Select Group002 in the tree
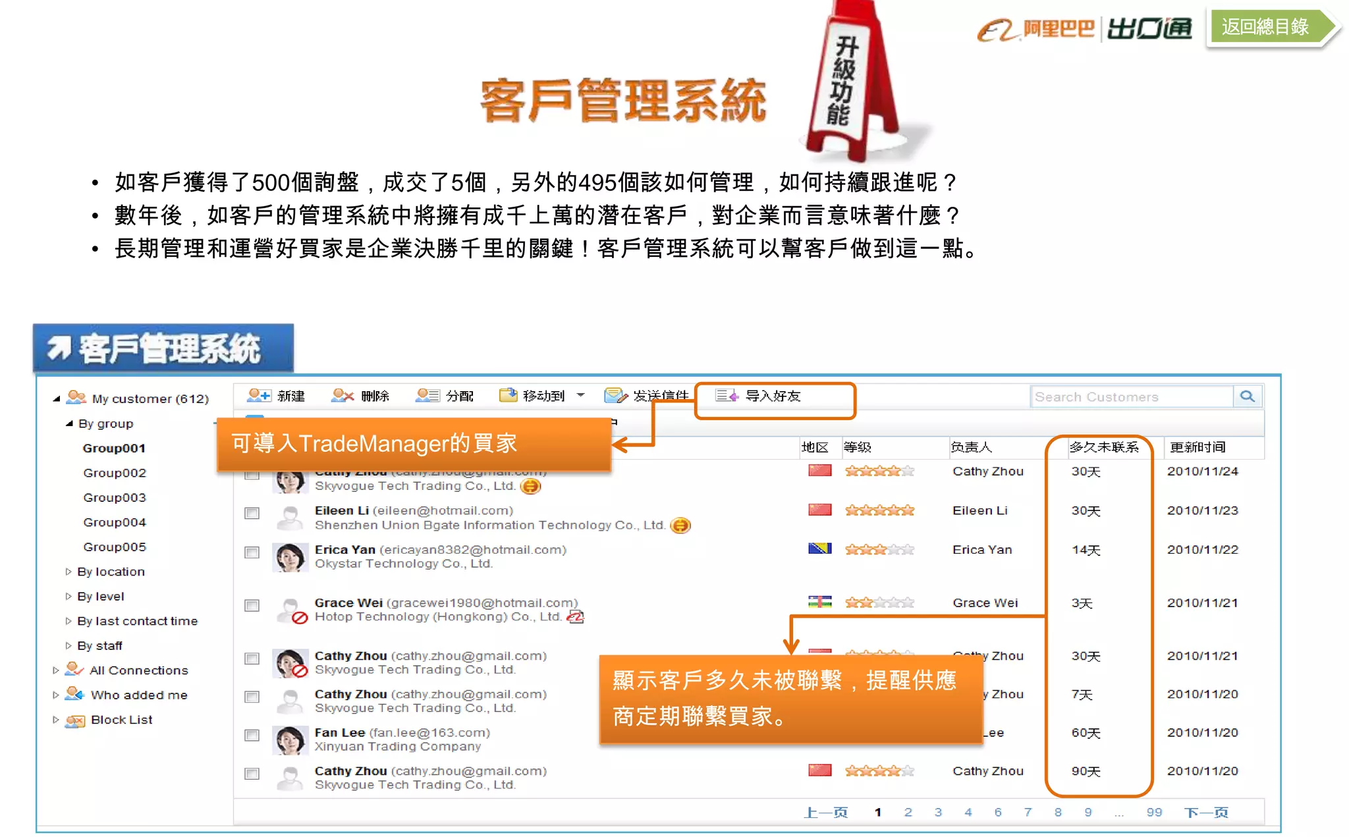 click(x=115, y=473)
